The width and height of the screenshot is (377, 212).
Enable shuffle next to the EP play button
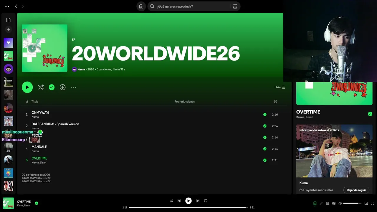[41, 87]
